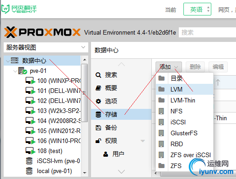This screenshot has height=179, width=236.
Task: Click the side menu scroll up chevron
Action: [121, 64]
